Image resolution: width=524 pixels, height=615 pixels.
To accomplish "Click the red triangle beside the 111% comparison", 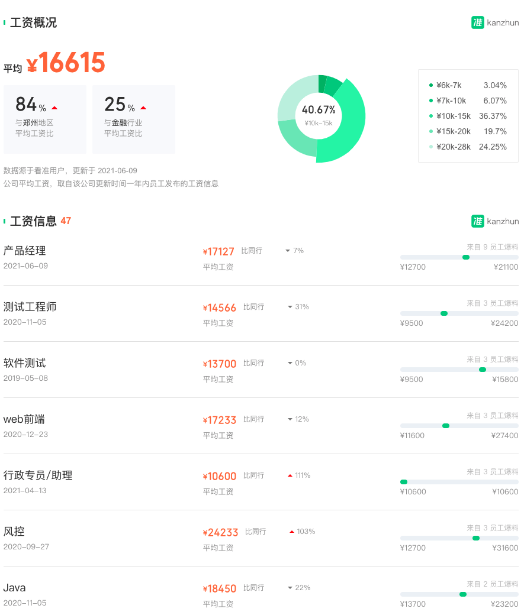I will [x=290, y=475].
